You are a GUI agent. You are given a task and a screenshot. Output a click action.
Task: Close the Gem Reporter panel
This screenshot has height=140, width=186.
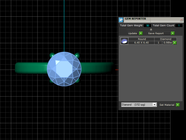(x=181, y=19)
